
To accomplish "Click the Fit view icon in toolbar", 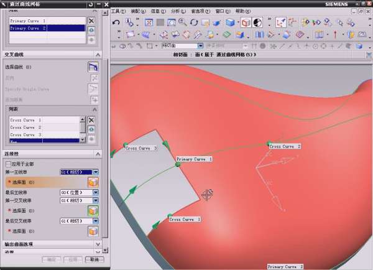I will point(149,22).
